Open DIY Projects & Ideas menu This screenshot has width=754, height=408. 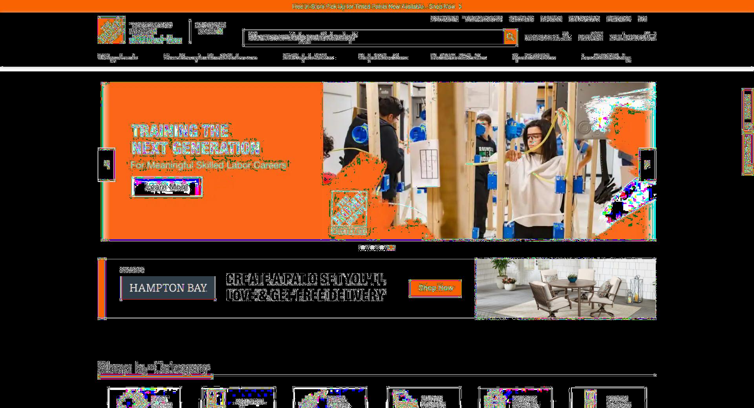[x=308, y=57]
